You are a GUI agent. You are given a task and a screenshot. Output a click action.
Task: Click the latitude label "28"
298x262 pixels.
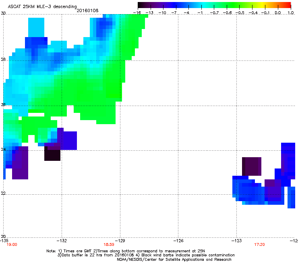[x=3, y=60]
